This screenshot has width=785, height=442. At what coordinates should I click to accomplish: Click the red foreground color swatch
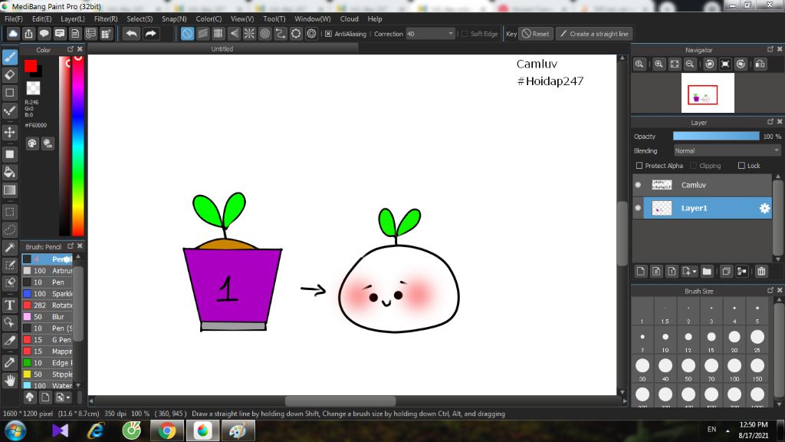point(31,66)
